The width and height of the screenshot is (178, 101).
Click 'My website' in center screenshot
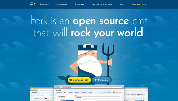pyautogui.click(x=58, y=90)
